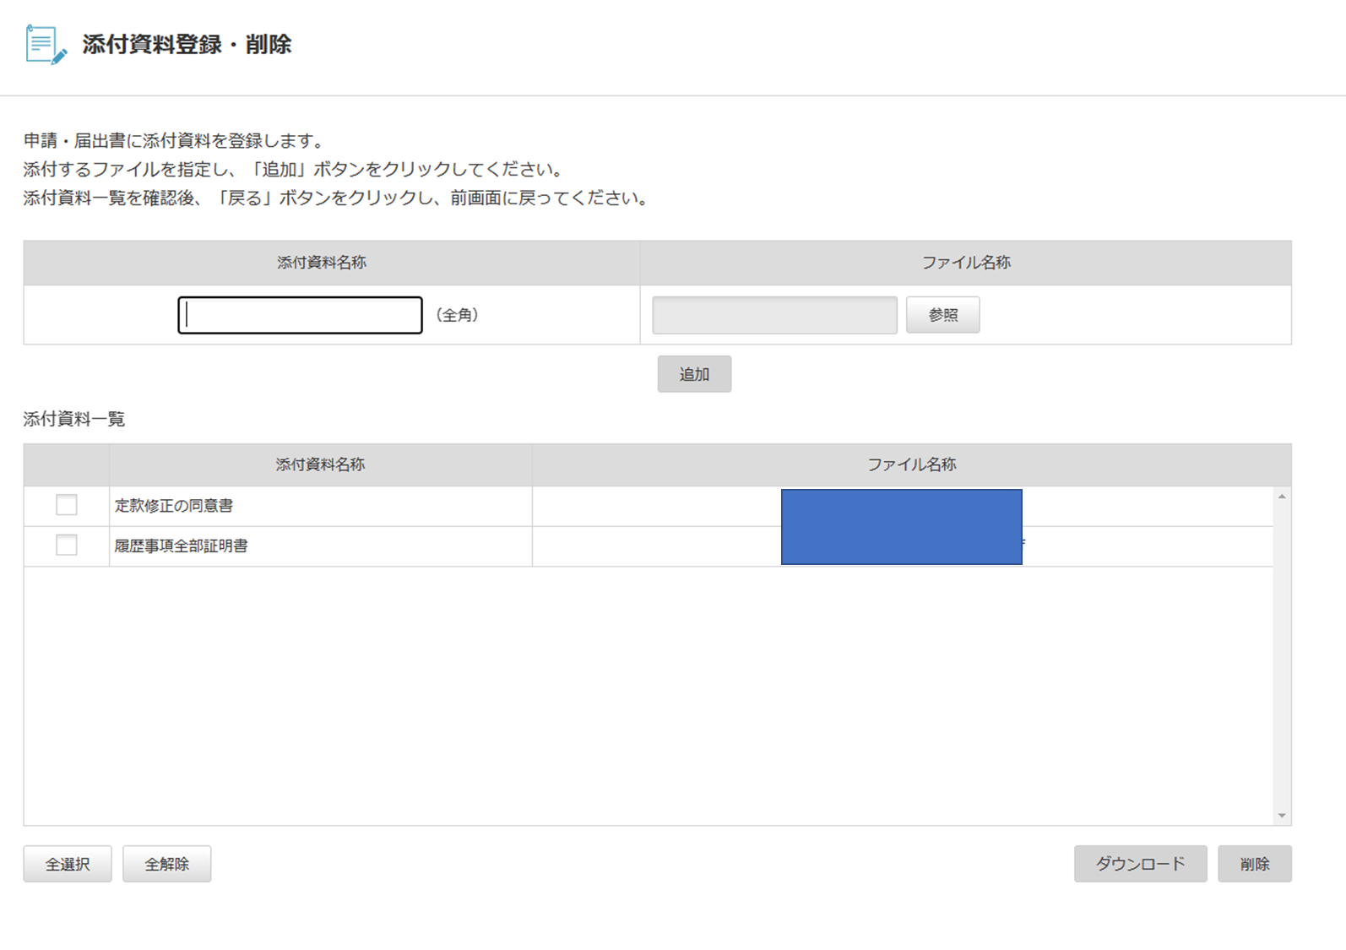Focus the 添付資料名称 text input field
1346x950 pixels.
pos(300,315)
